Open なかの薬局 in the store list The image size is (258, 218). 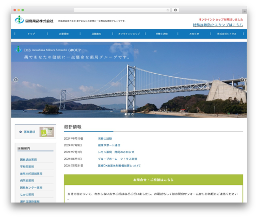click(27, 194)
